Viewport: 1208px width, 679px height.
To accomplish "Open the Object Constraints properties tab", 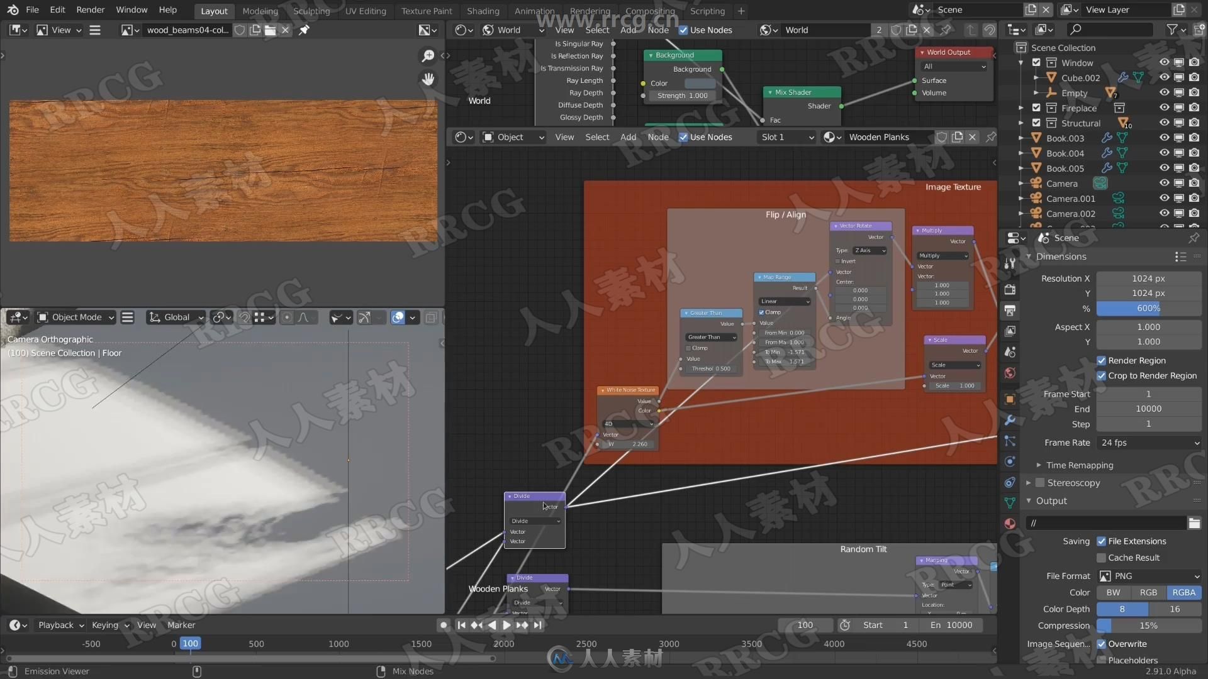I will (x=1010, y=482).
